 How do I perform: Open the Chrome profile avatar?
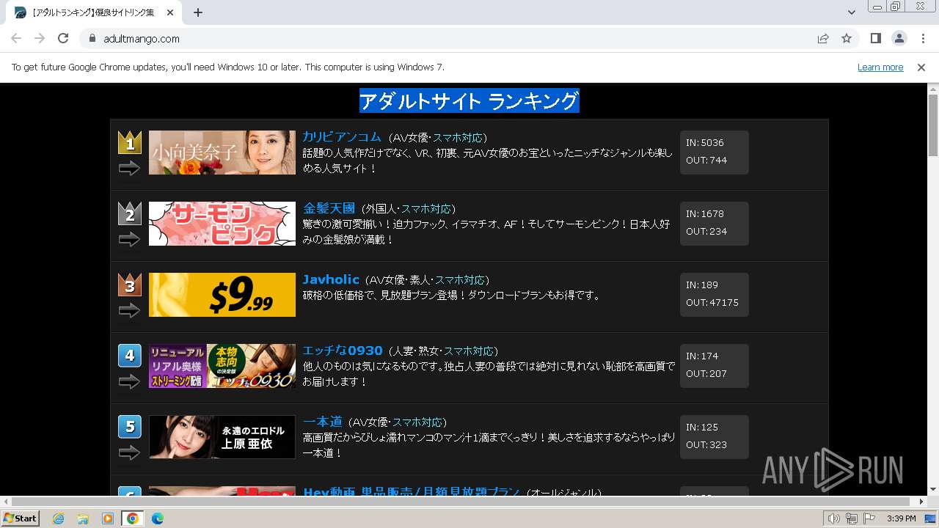[x=899, y=38]
